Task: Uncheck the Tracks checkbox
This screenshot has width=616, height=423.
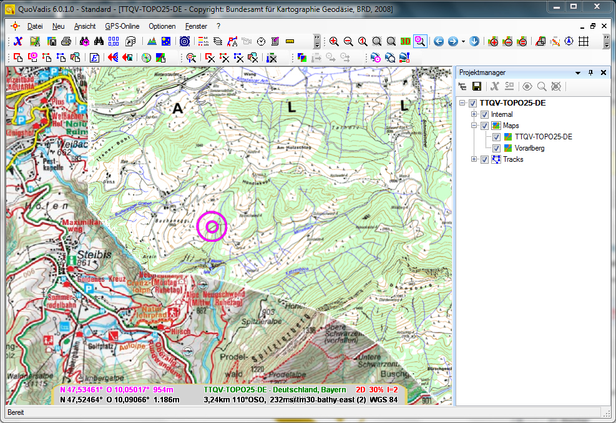Action: (484, 159)
